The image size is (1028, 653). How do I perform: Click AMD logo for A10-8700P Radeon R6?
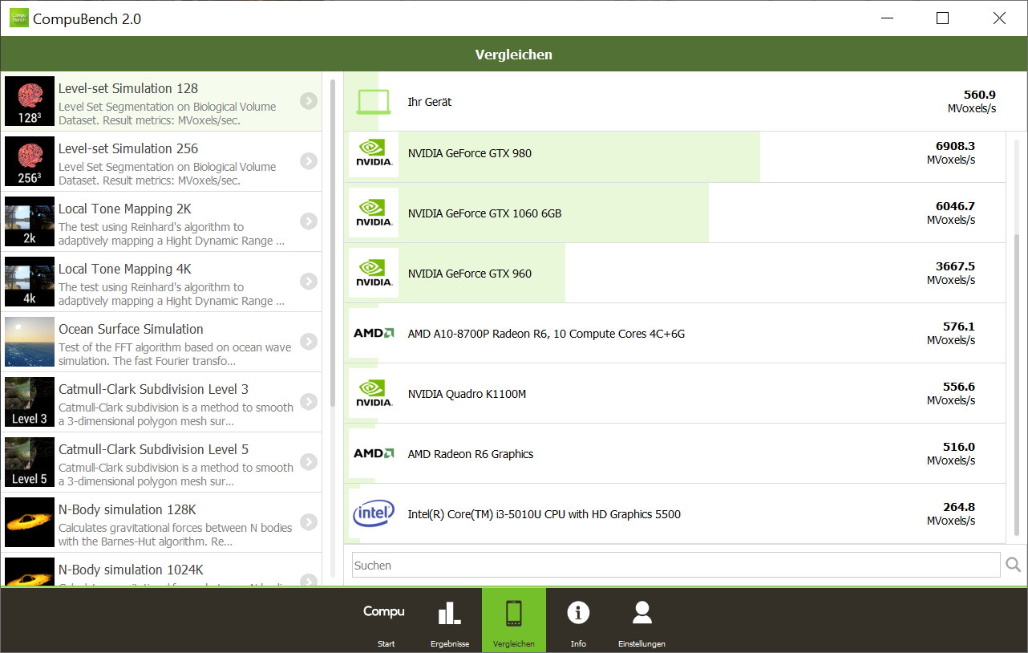pyautogui.click(x=374, y=334)
